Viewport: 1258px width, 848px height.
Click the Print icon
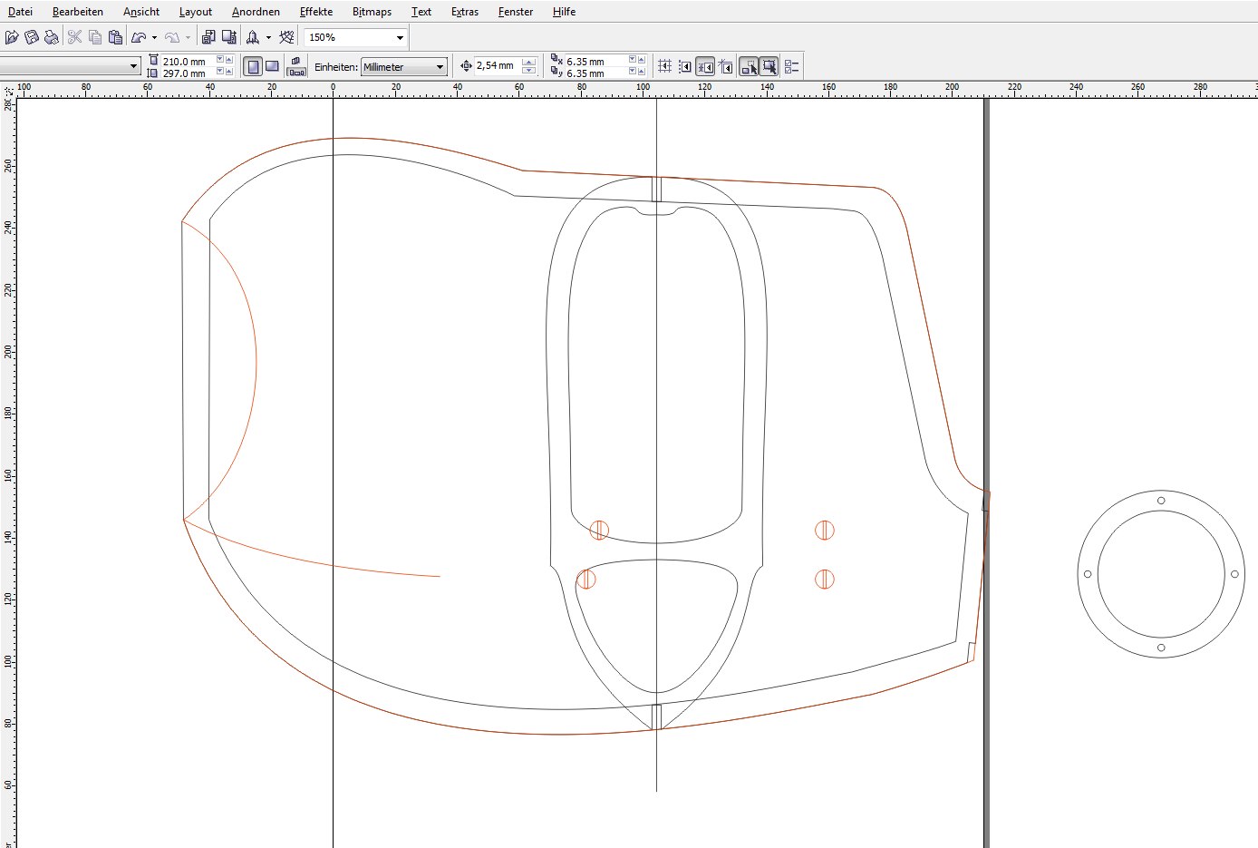point(52,37)
